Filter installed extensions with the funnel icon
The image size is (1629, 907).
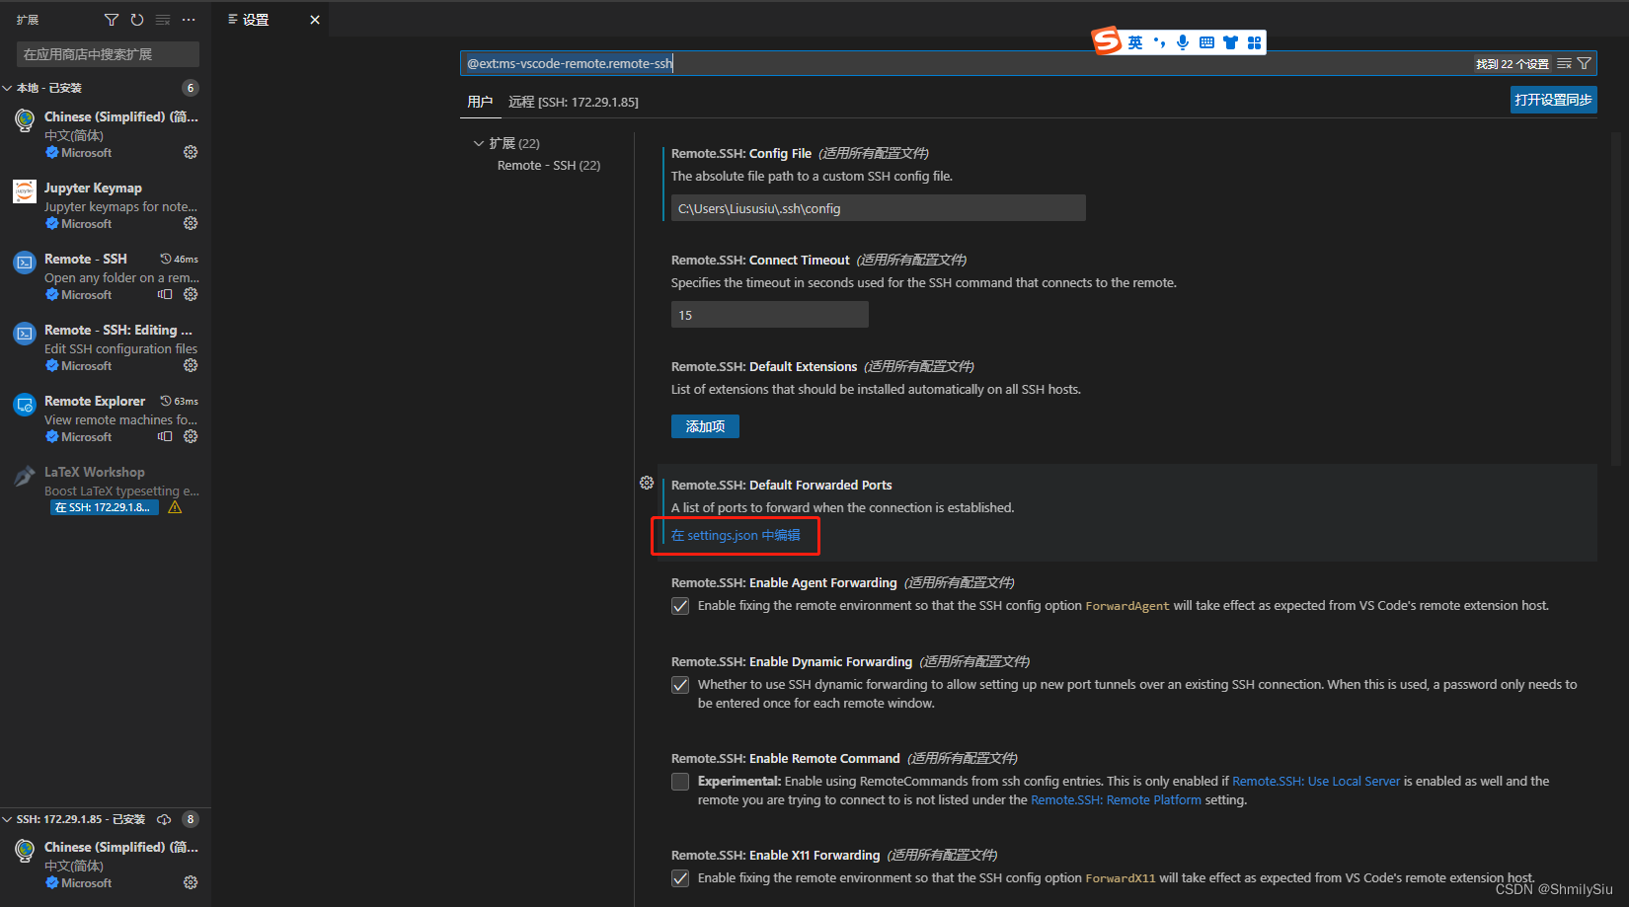[111, 19]
